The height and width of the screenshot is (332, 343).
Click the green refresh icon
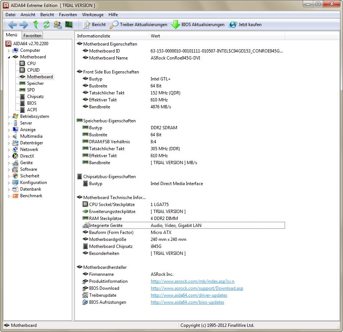pos(46,25)
